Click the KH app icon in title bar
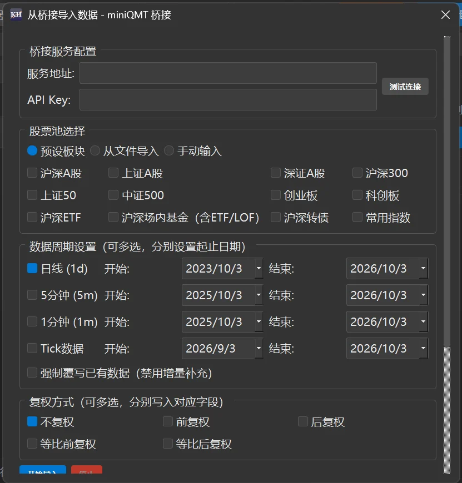Screen dimensions: 462x483 point(16,14)
